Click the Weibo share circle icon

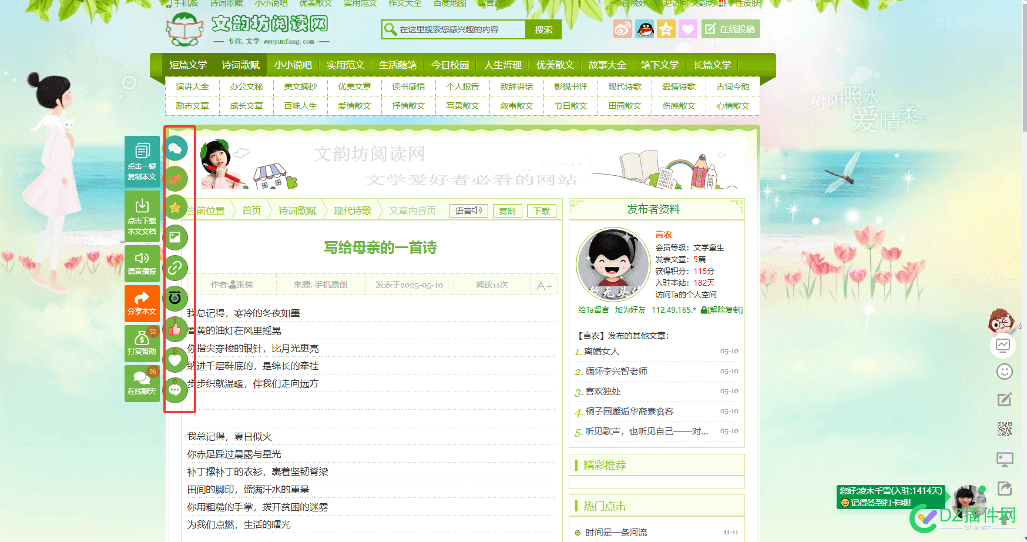coord(175,179)
